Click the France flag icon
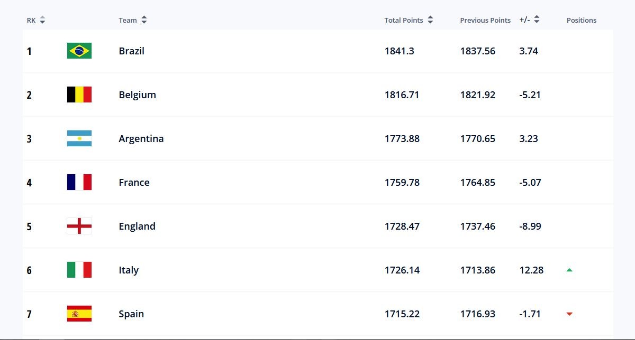The width and height of the screenshot is (635, 340). point(79,182)
